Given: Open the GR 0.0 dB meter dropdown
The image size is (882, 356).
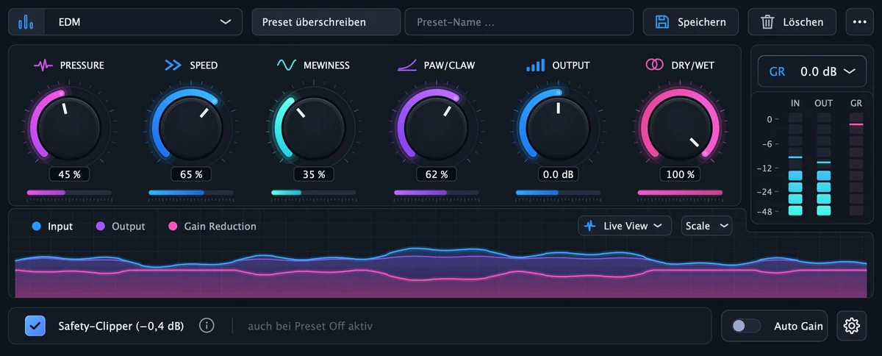Looking at the screenshot, I should click(x=812, y=71).
